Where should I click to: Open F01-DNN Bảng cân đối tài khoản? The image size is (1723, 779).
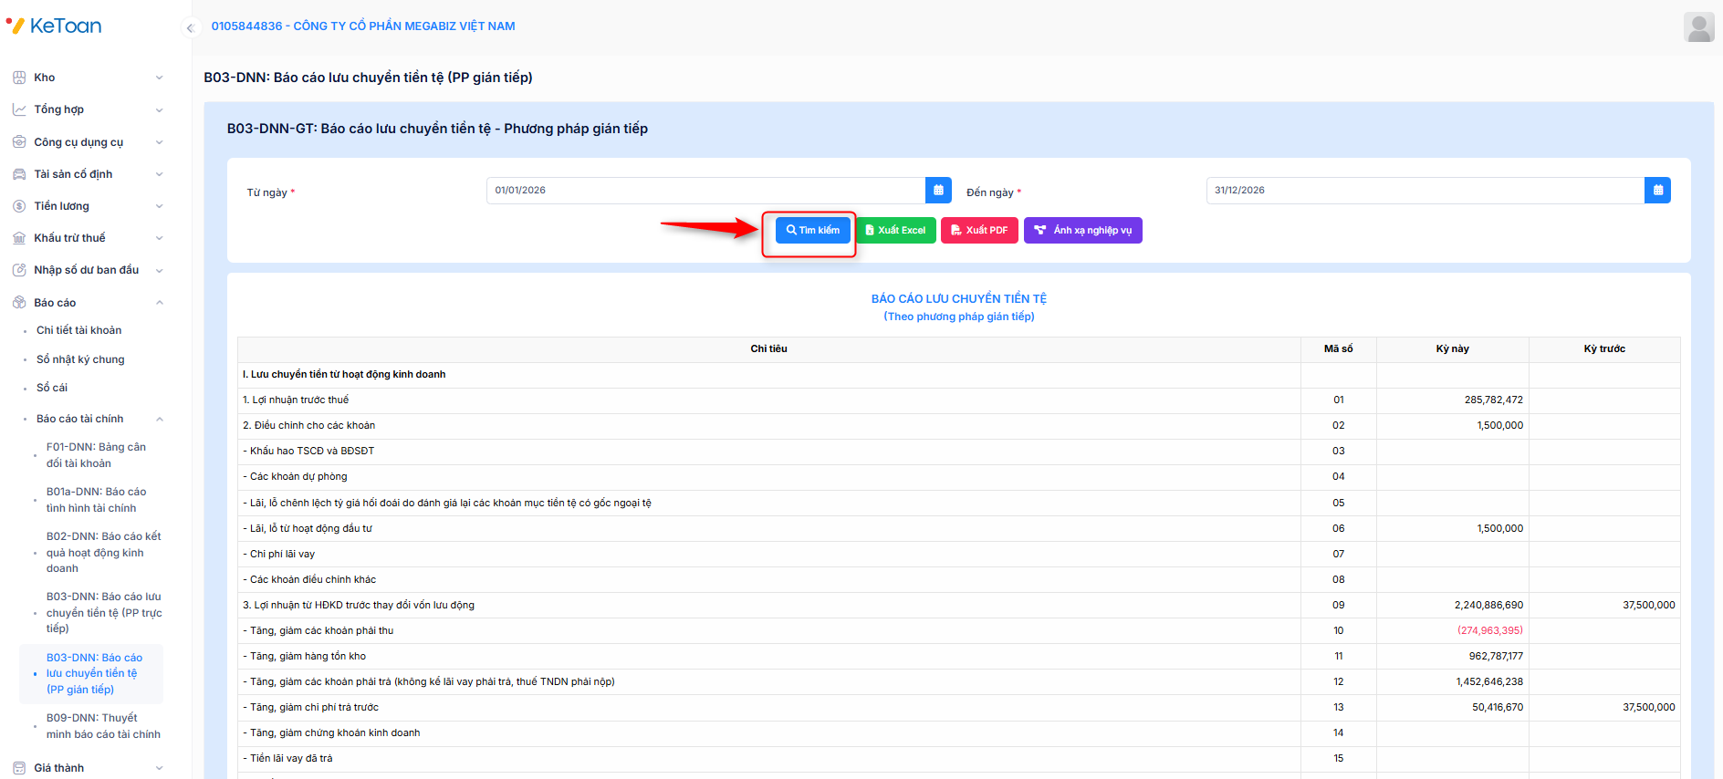96,455
